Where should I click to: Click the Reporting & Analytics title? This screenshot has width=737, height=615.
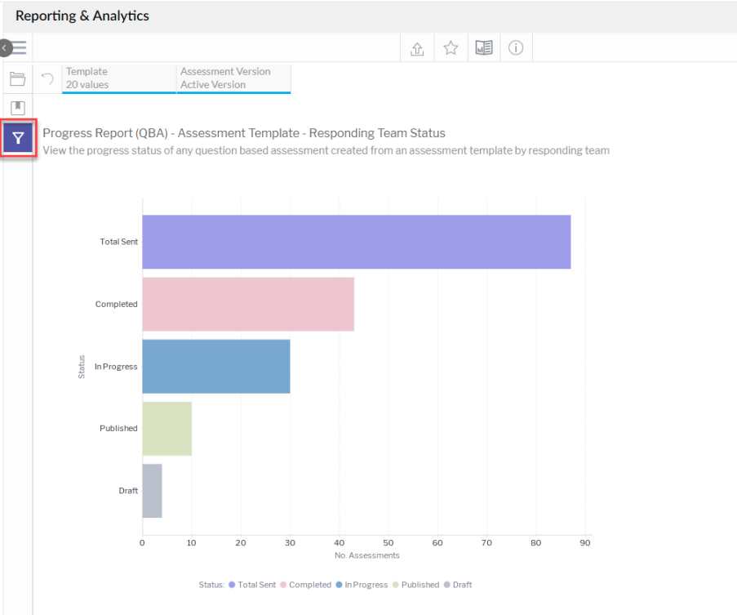point(82,16)
